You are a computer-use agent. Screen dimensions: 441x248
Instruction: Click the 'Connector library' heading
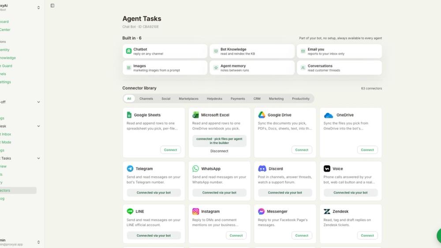pos(139,88)
